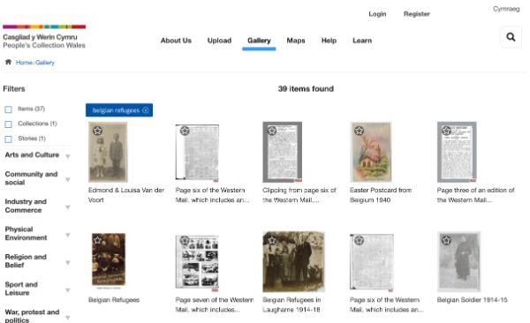530x323 pixels.
Task: Star the Easter Postcard from Belgium item
Action: click(x=359, y=131)
